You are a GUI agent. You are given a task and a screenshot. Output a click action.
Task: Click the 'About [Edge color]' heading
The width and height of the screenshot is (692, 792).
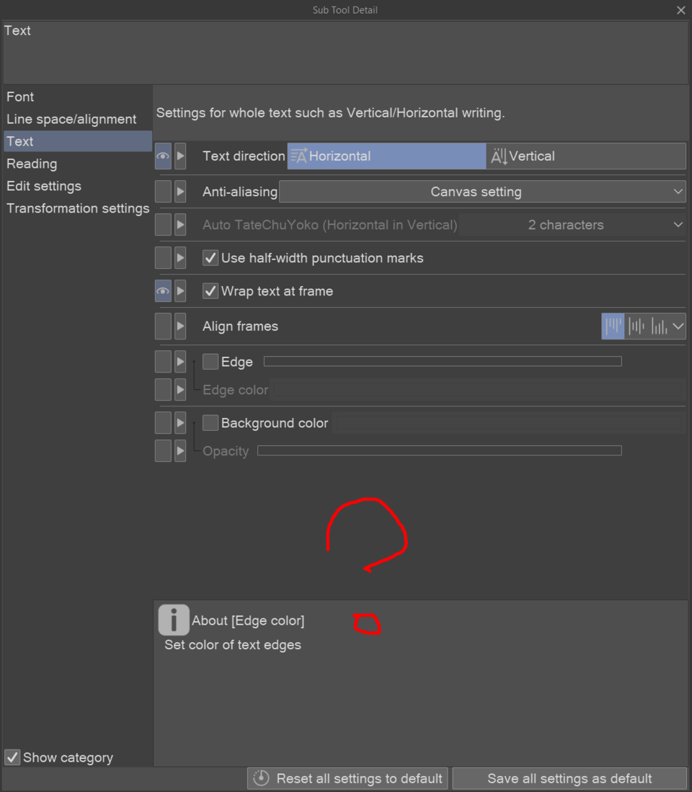coord(248,620)
